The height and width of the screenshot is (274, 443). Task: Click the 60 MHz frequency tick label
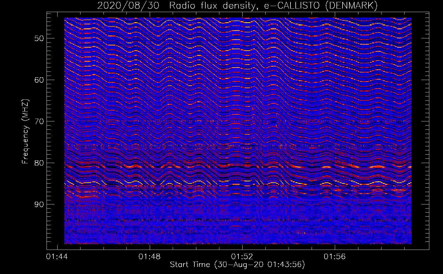coord(39,80)
